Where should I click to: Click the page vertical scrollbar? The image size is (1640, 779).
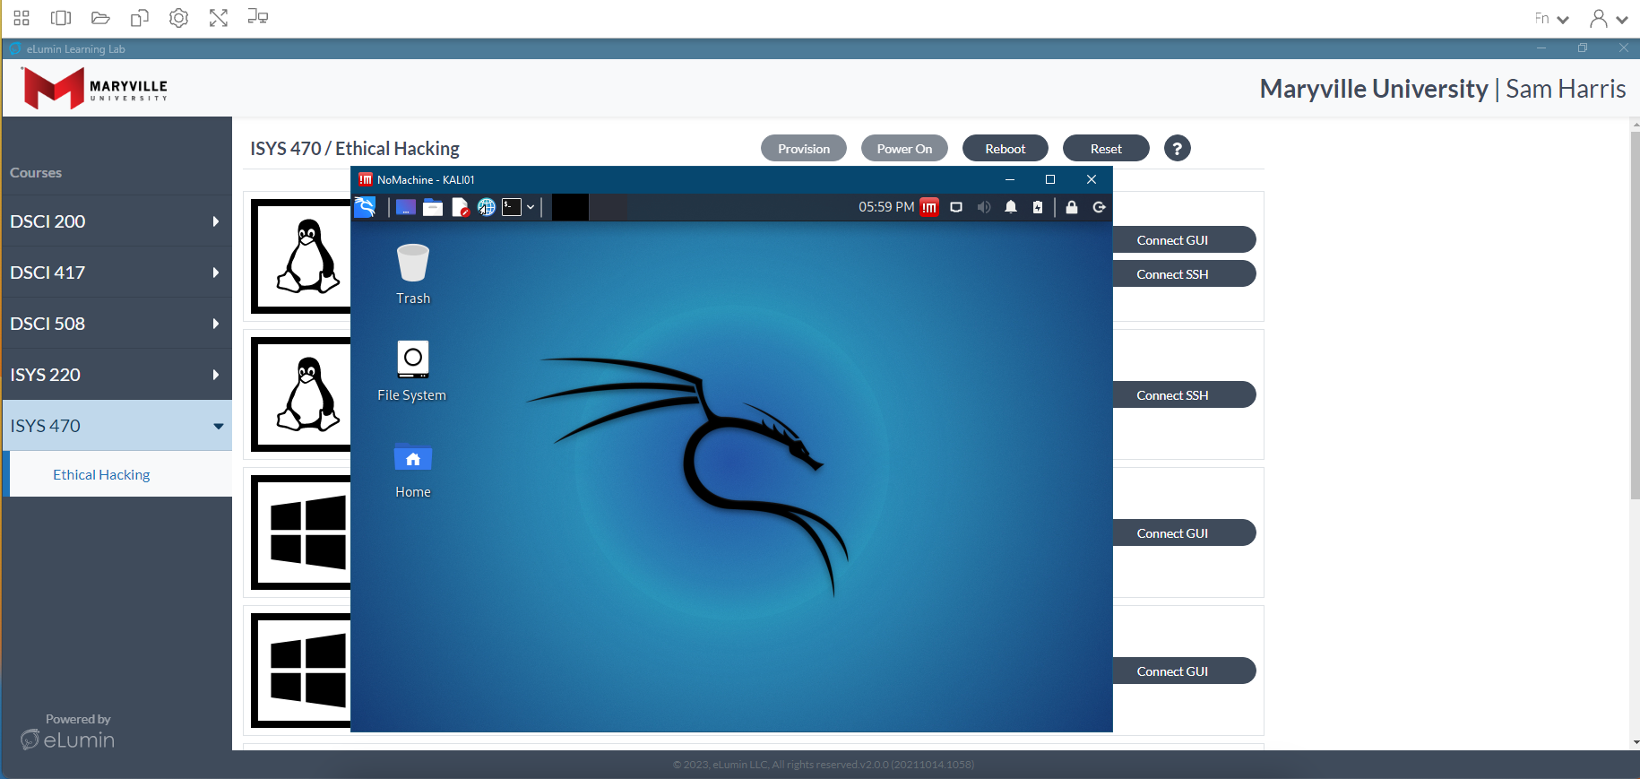coord(1635,315)
